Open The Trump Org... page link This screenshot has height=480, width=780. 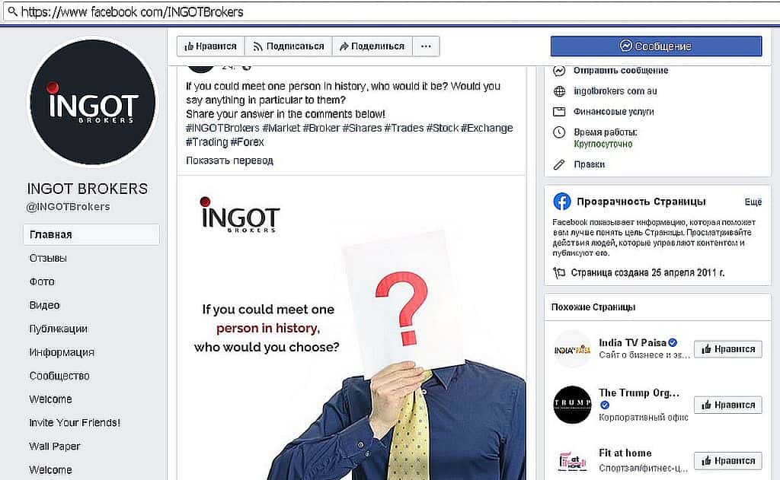(639, 393)
